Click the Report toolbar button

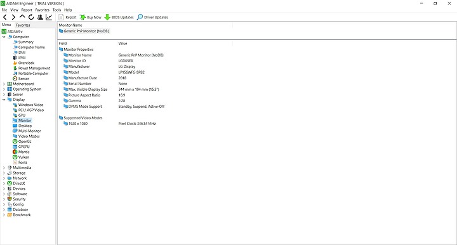[67, 17]
